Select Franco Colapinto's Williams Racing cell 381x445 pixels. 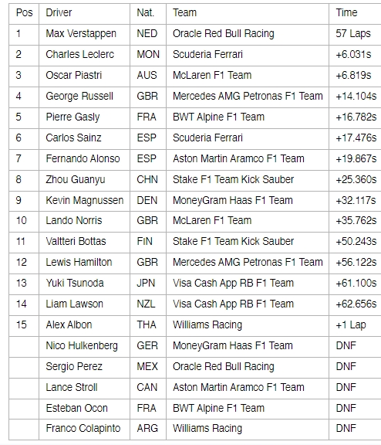248,430
